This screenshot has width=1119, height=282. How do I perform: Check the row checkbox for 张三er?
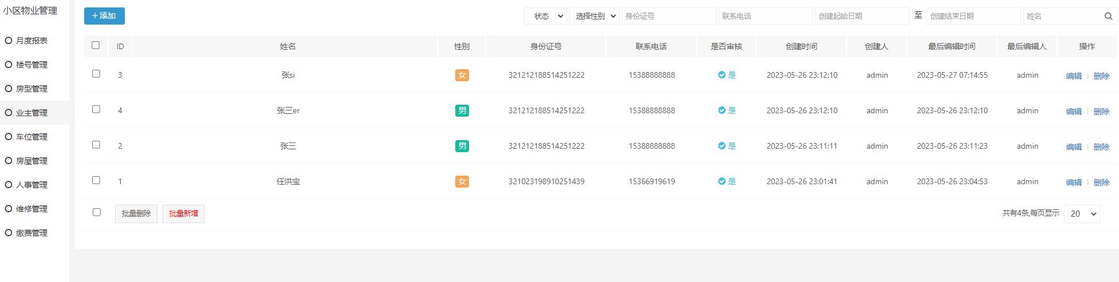point(96,109)
